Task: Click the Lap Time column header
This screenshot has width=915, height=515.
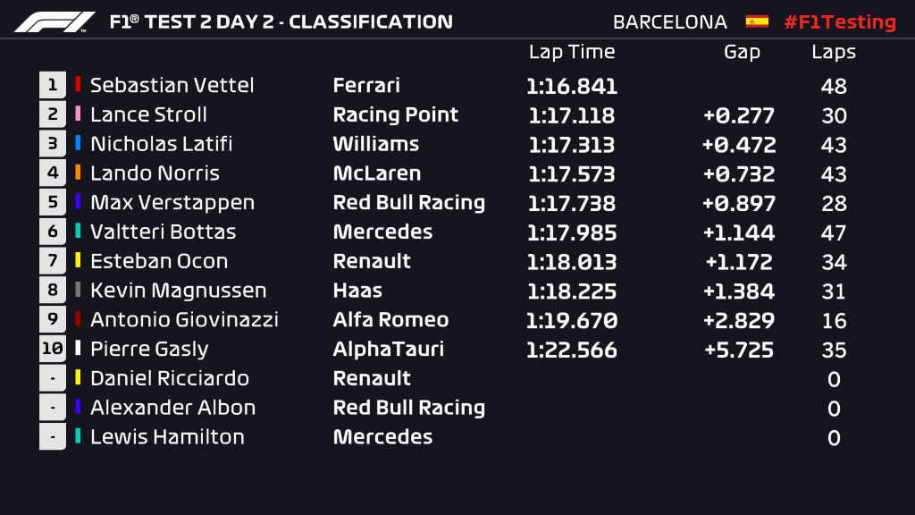Action: tap(572, 52)
